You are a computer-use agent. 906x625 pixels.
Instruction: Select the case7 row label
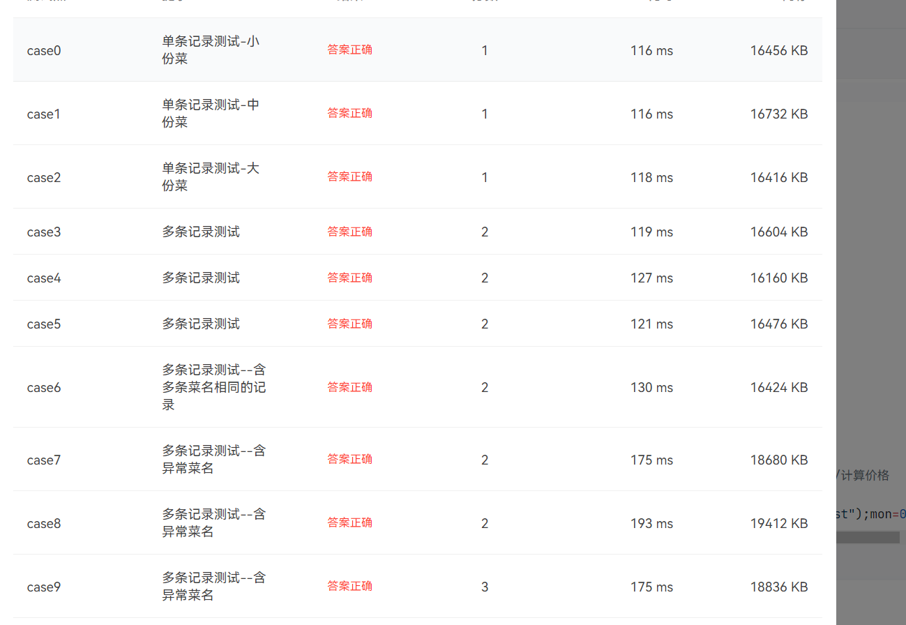(x=44, y=460)
